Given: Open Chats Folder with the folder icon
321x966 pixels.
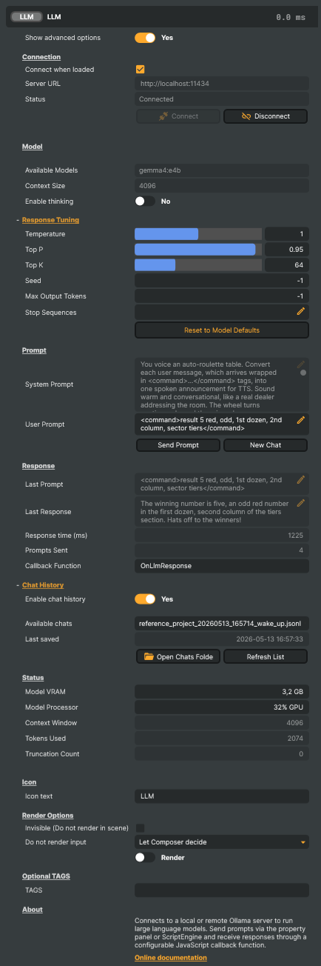Looking at the screenshot, I should 178,656.
